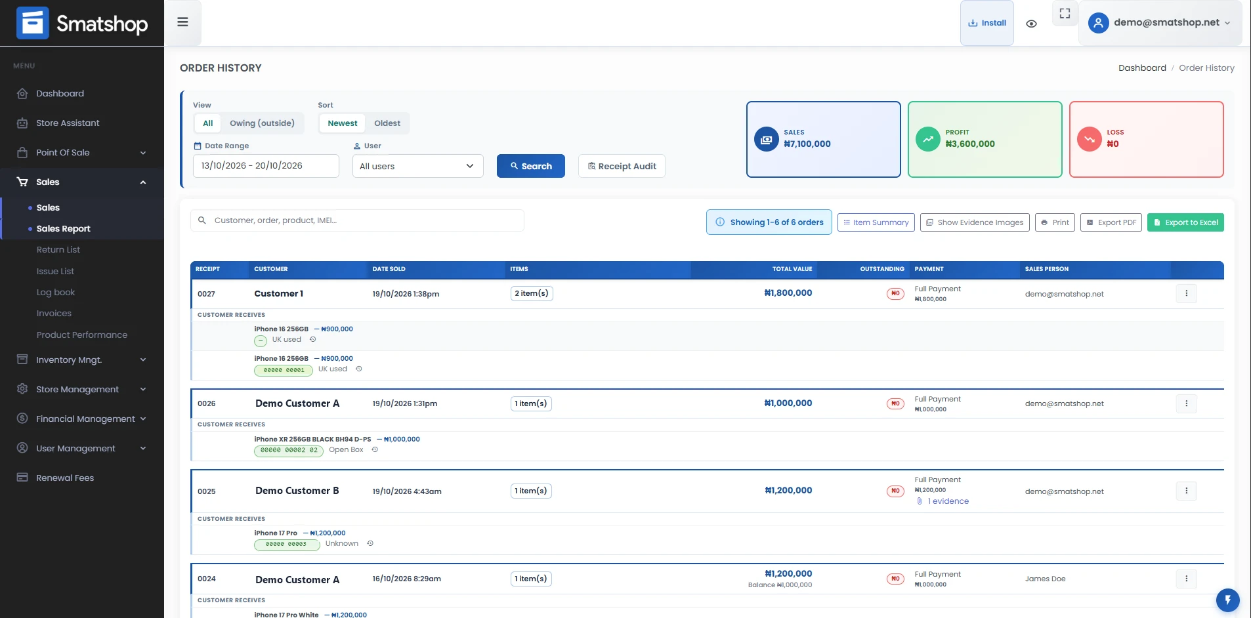Export order list to PDF

tap(1111, 222)
